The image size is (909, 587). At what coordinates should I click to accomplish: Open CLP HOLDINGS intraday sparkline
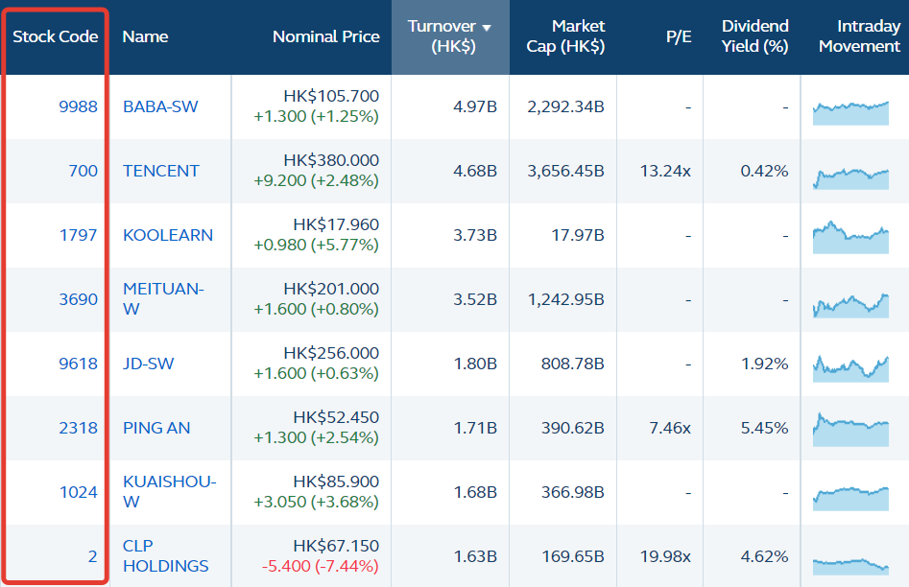(850, 564)
